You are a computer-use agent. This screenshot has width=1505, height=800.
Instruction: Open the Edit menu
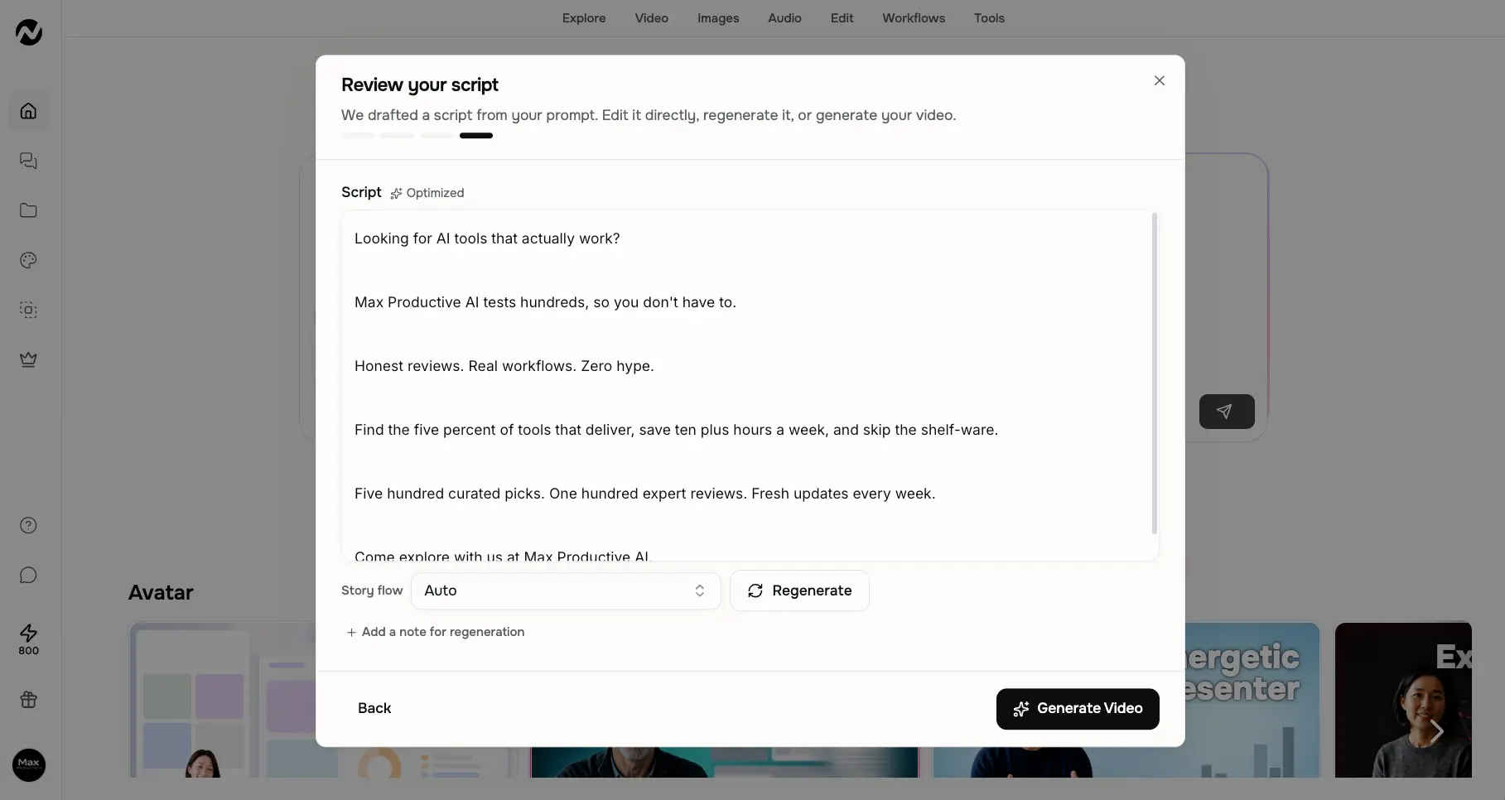[842, 18]
